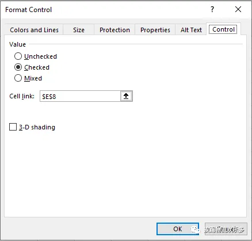Close the Format Control dialog
The height and width of the screenshot is (241, 252).
tap(238, 9)
